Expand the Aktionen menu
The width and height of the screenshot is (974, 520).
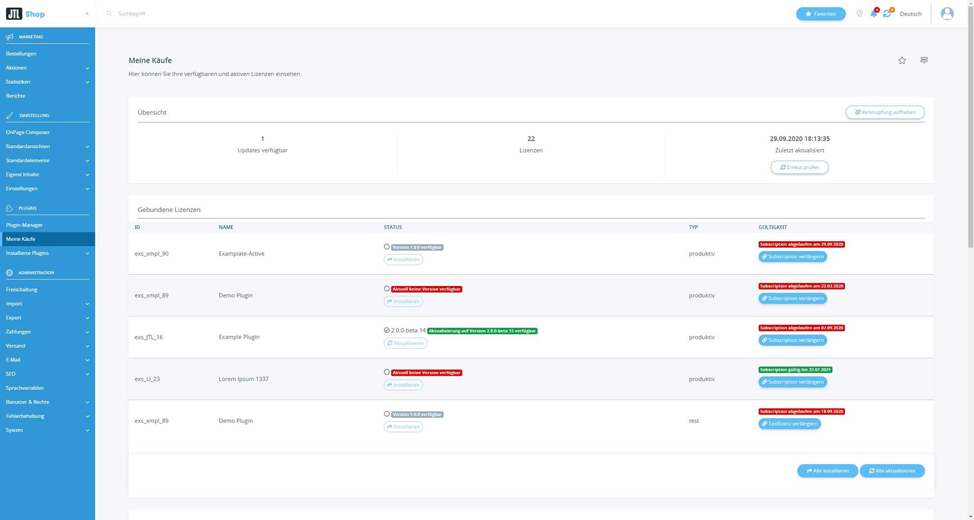click(48, 68)
